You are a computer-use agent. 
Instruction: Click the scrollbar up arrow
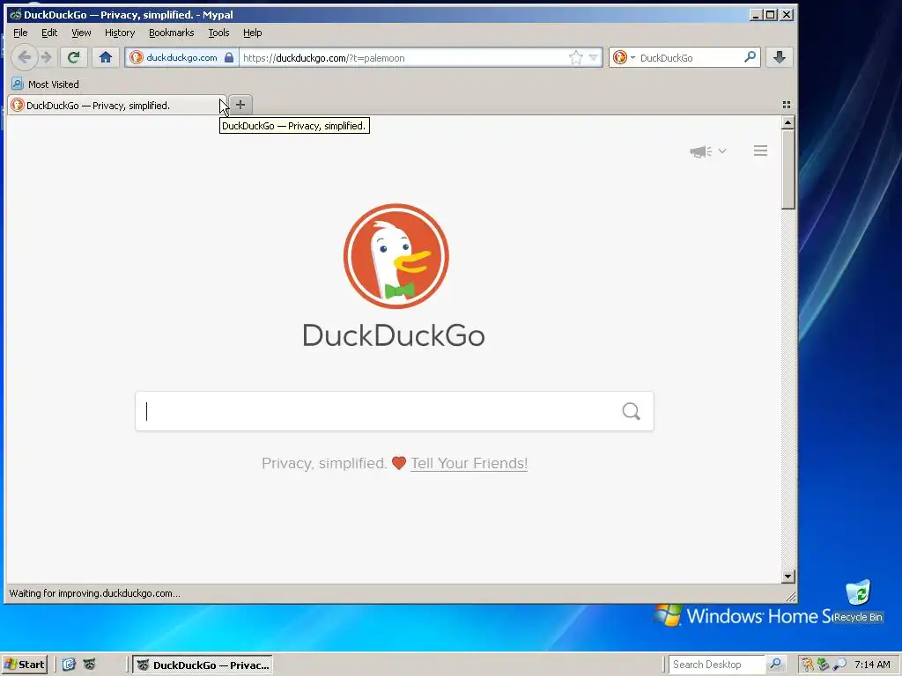(788, 122)
